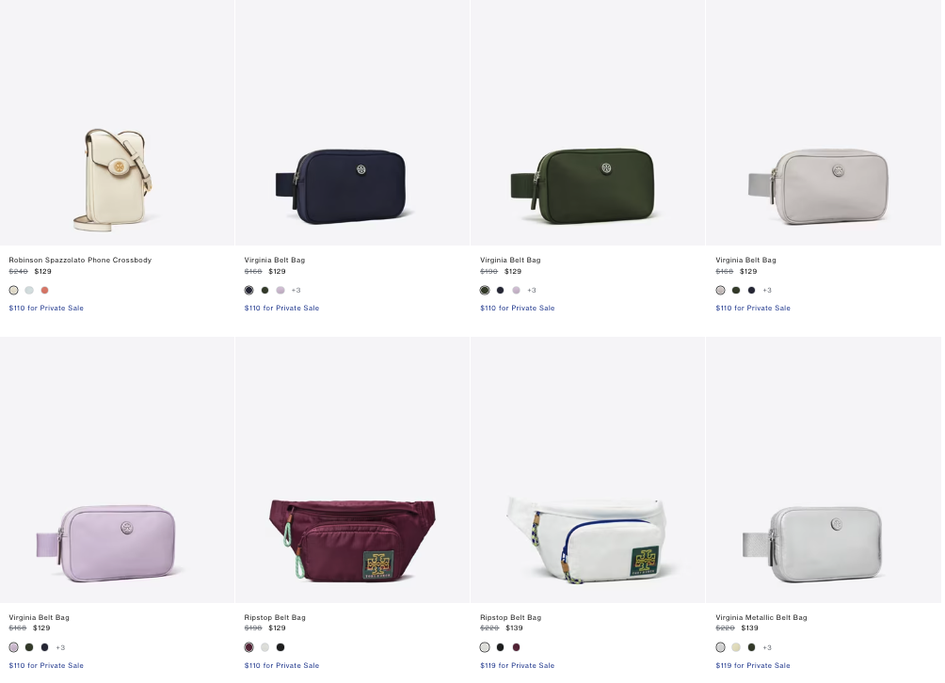
Task: Open the Virginia Metallic Belt Bag title link
Action: [x=761, y=617]
